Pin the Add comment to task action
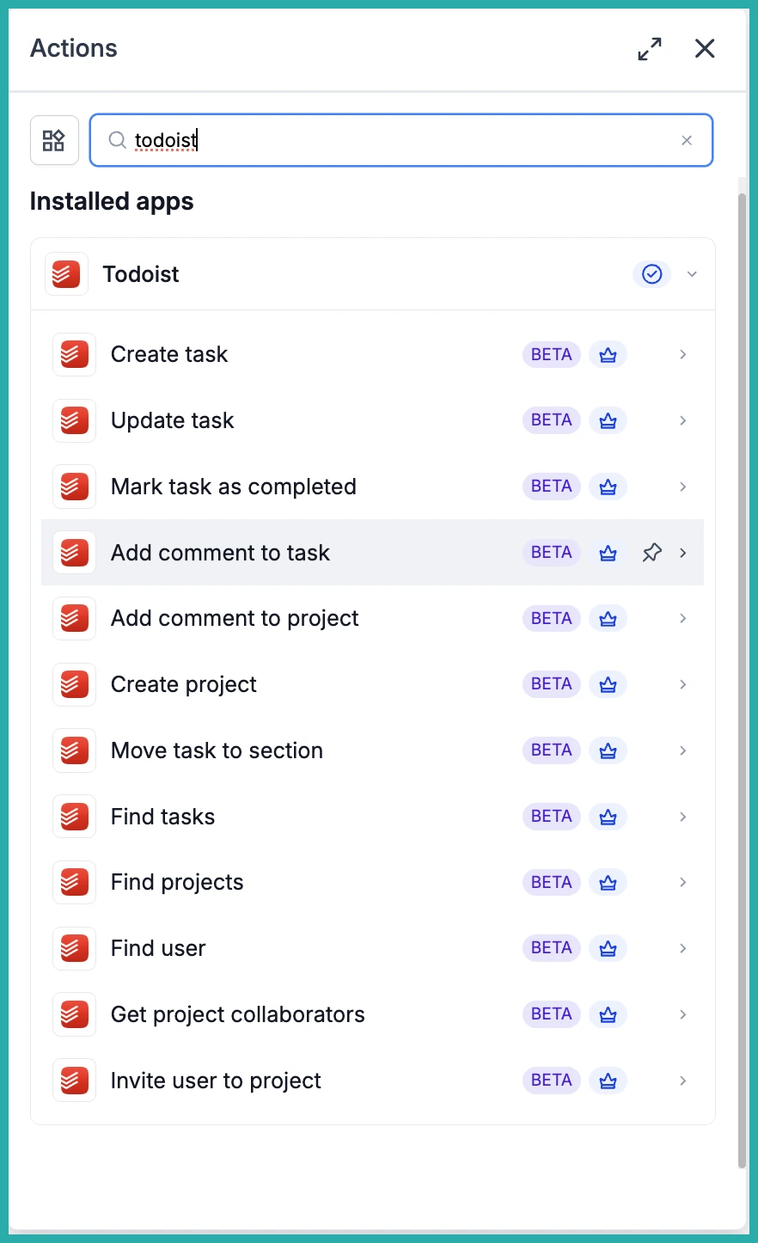The image size is (758, 1243). (652, 553)
